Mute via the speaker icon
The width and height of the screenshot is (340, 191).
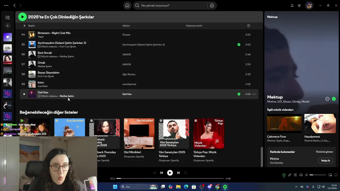307,175
